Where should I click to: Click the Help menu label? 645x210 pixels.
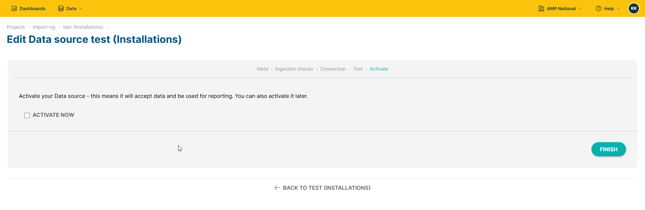tap(609, 8)
